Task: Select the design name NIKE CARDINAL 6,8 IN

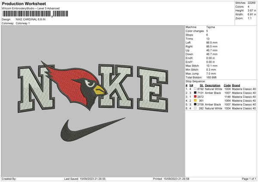Action: (x=31, y=19)
